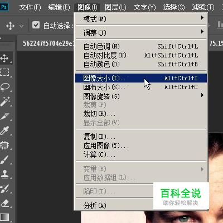Image resolution: width=223 pixels, height=223 pixels.
Task: Choose 图像大小(I)... menu entry
Action: tap(141, 78)
